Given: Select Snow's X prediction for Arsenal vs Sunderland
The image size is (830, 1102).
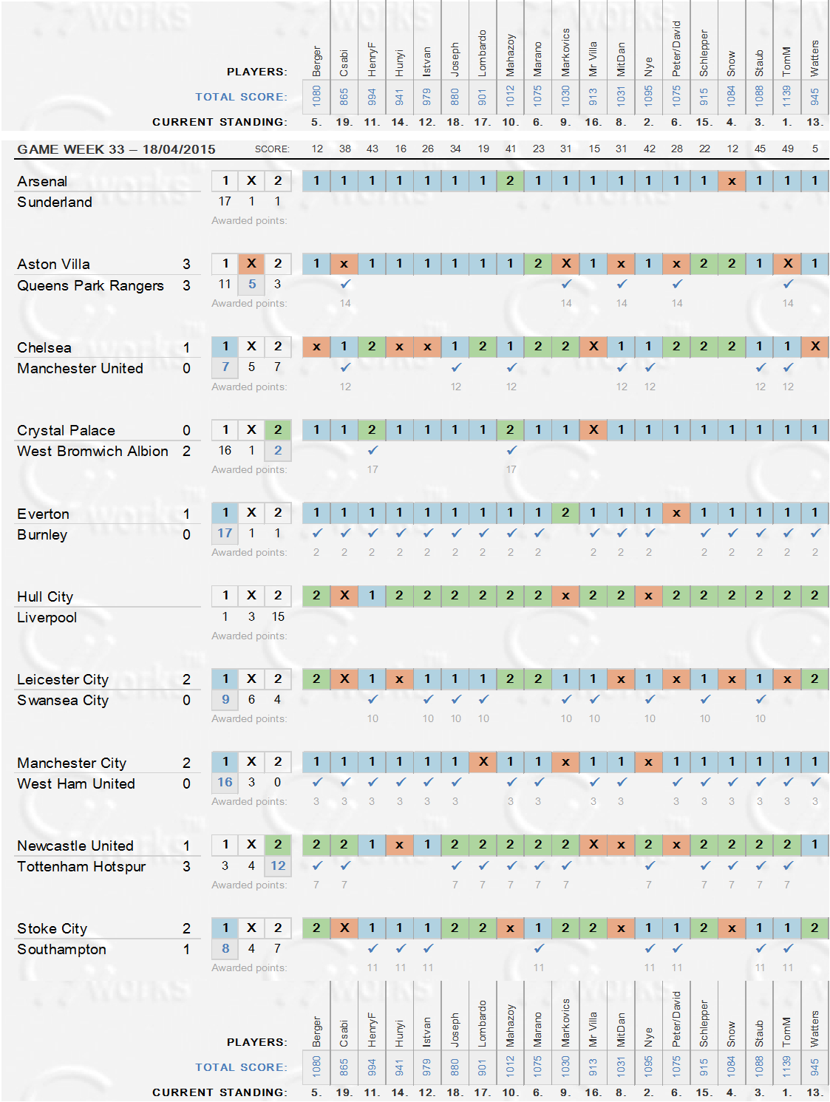Looking at the screenshot, I should coord(732,181).
